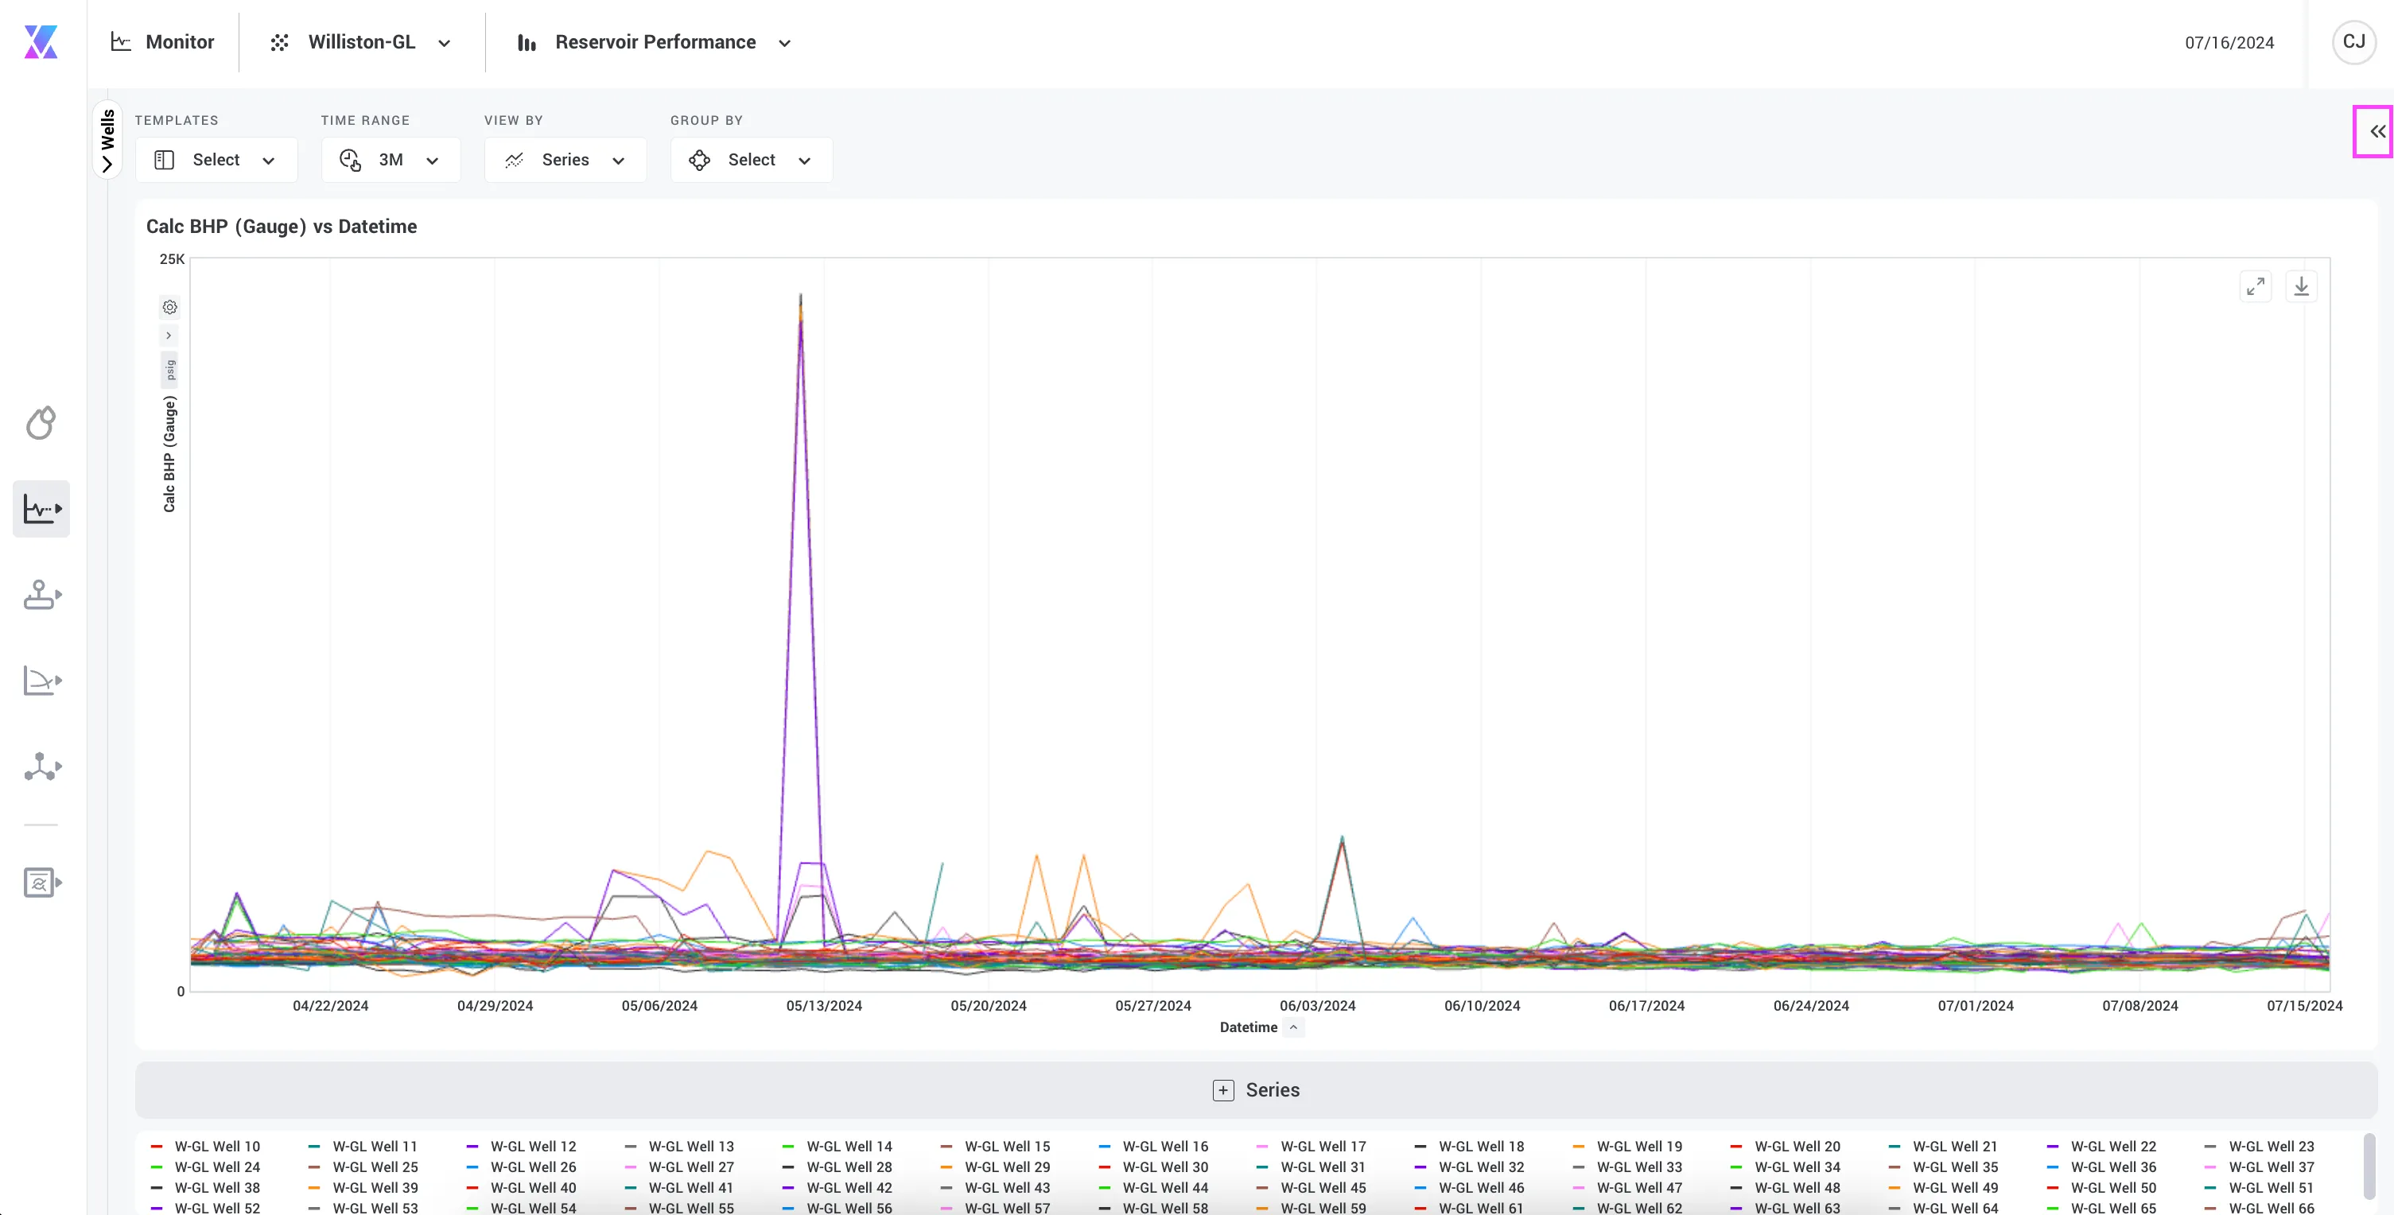This screenshot has height=1215, width=2394.
Task: Toggle W-GL Well 44 series visibility
Action: click(x=1153, y=1187)
